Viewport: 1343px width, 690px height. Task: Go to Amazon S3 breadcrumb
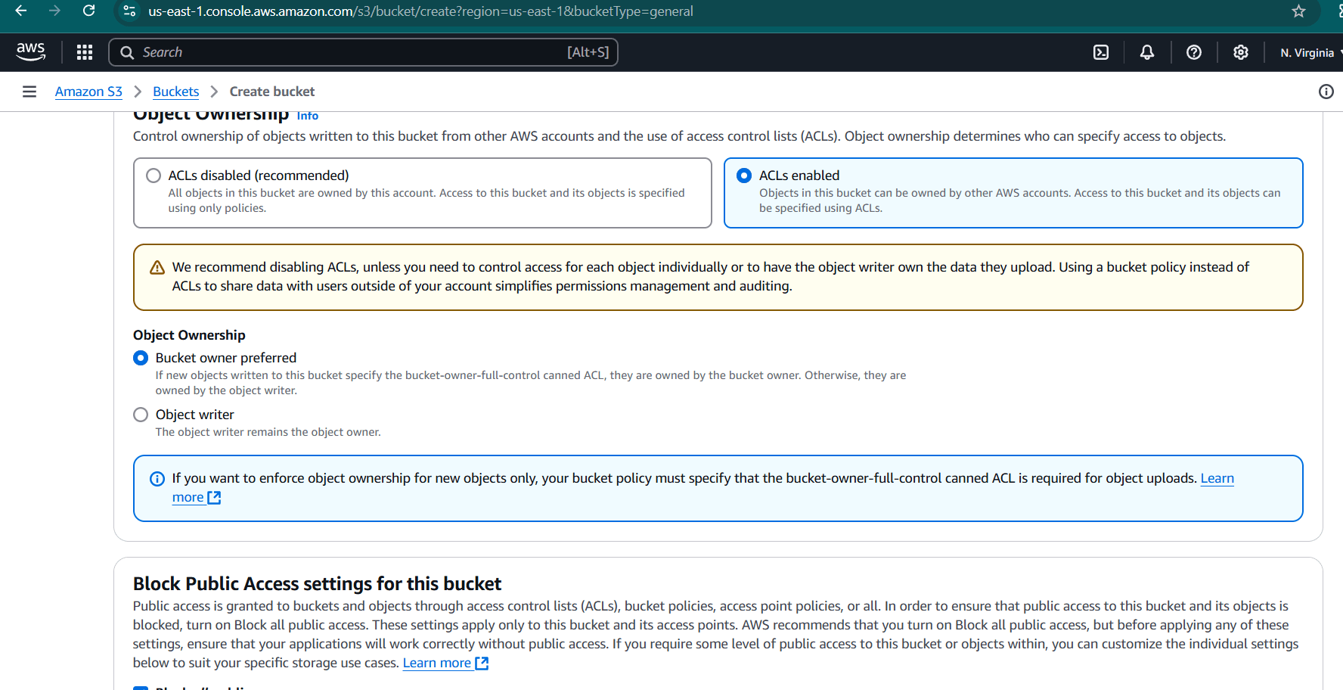pyautogui.click(x=88, y=92)
